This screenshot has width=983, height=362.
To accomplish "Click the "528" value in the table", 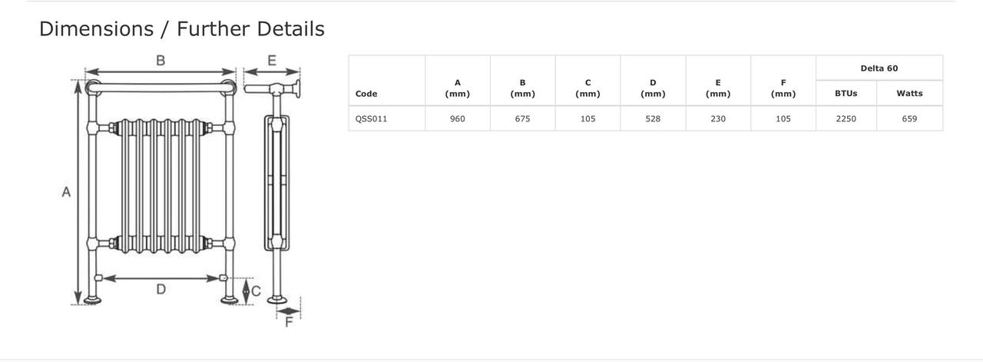I will [x=653, y=119].
